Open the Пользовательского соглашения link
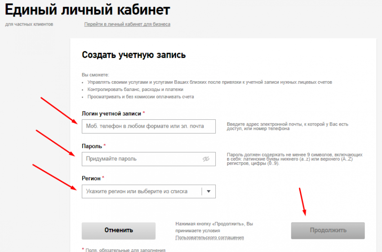382x252 pixels. coord(209,238)
